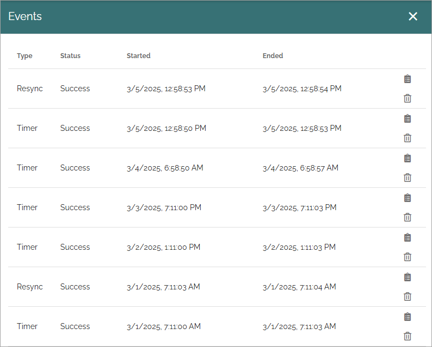
Task: Select Timer type in 3/3/2025 row
Action: pos(27,207)
